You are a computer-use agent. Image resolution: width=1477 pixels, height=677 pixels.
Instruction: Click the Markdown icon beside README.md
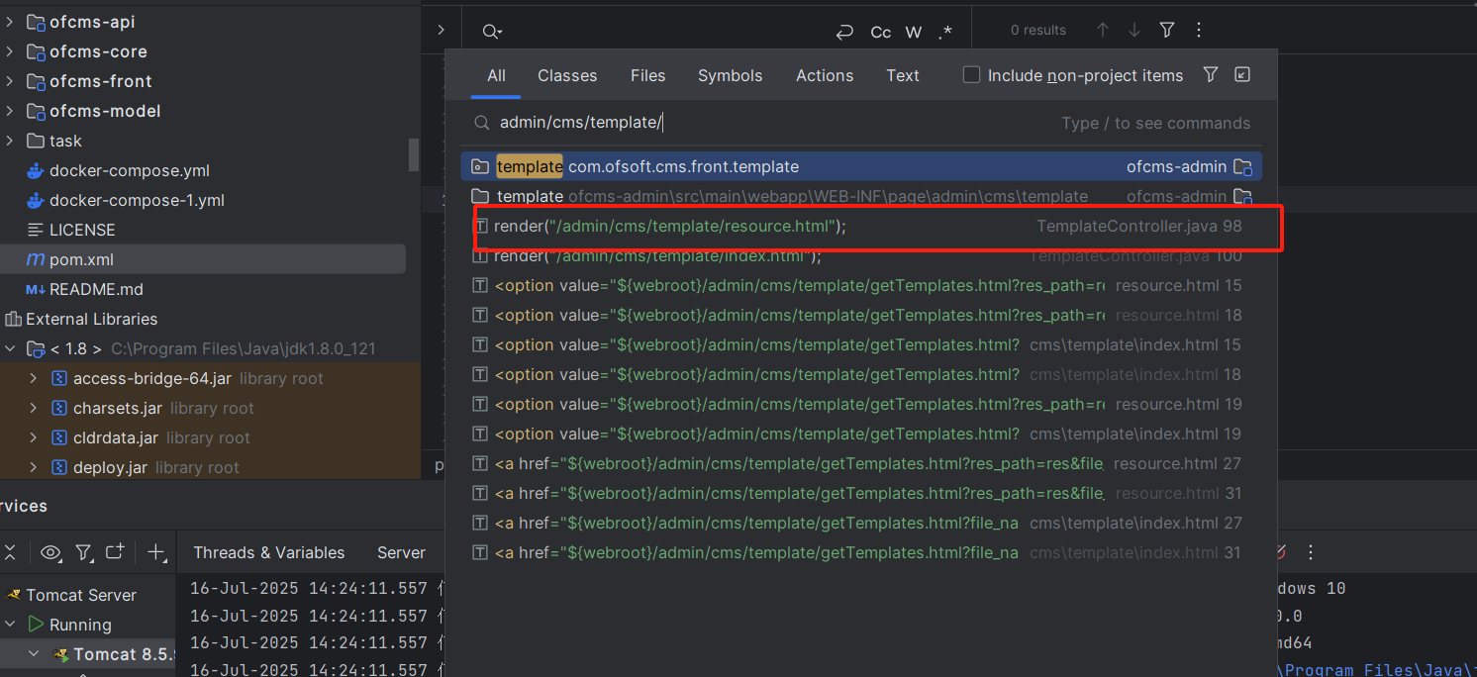point(36,289)
